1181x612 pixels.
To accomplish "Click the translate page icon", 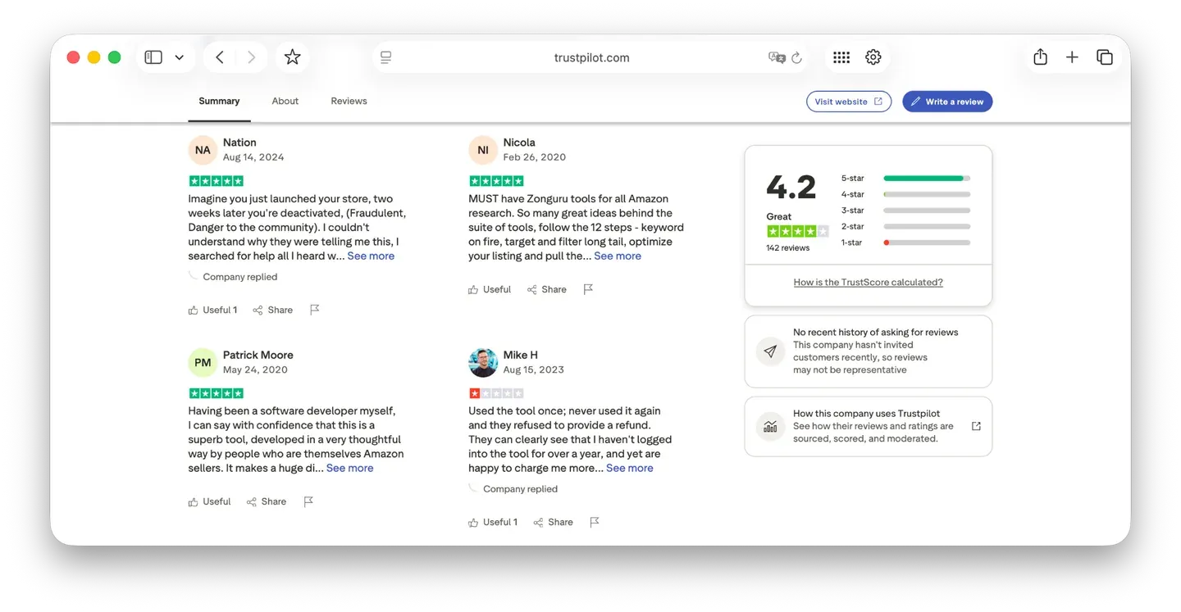I will click(776, 57).
